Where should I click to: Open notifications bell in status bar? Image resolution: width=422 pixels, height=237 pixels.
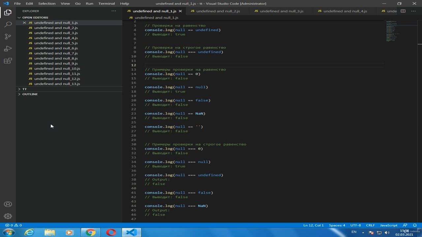click(x=415, y=225)
